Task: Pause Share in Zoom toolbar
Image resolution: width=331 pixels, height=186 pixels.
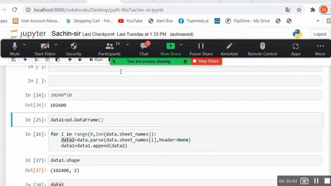Action: pyautogui.click(x=201, y=49)
